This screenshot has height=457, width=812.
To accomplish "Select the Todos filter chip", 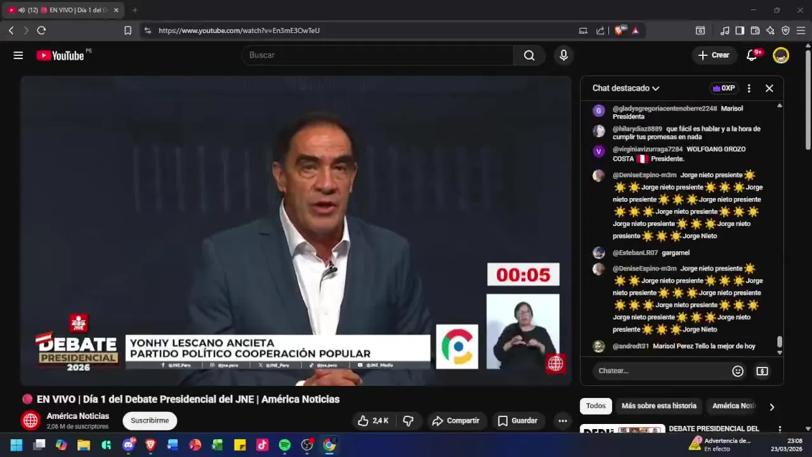I will click(x=596, y=406).
